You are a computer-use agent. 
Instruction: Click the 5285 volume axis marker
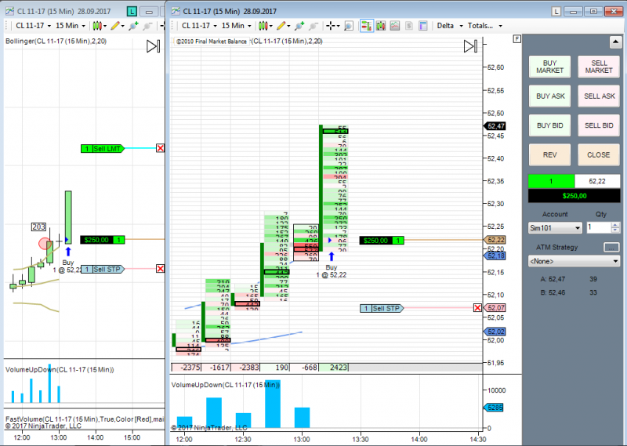click(x=494, y=408)
